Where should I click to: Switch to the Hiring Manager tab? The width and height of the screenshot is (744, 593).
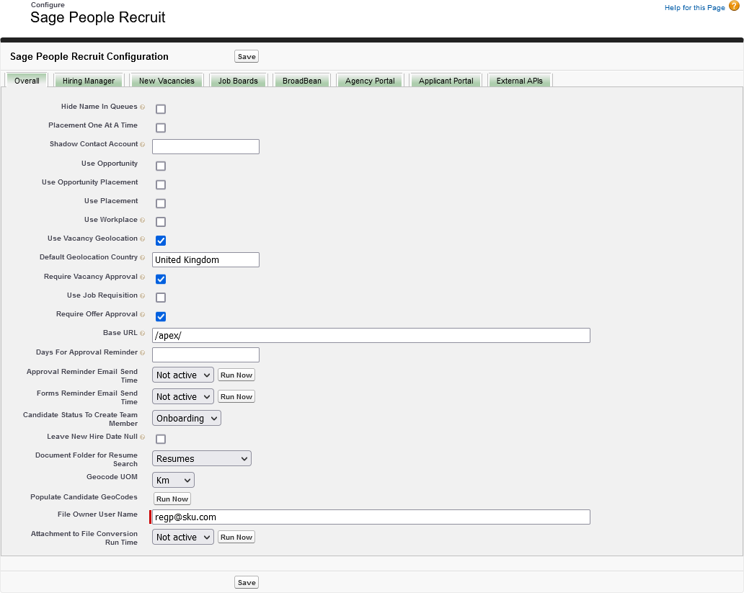pos(89,81)
